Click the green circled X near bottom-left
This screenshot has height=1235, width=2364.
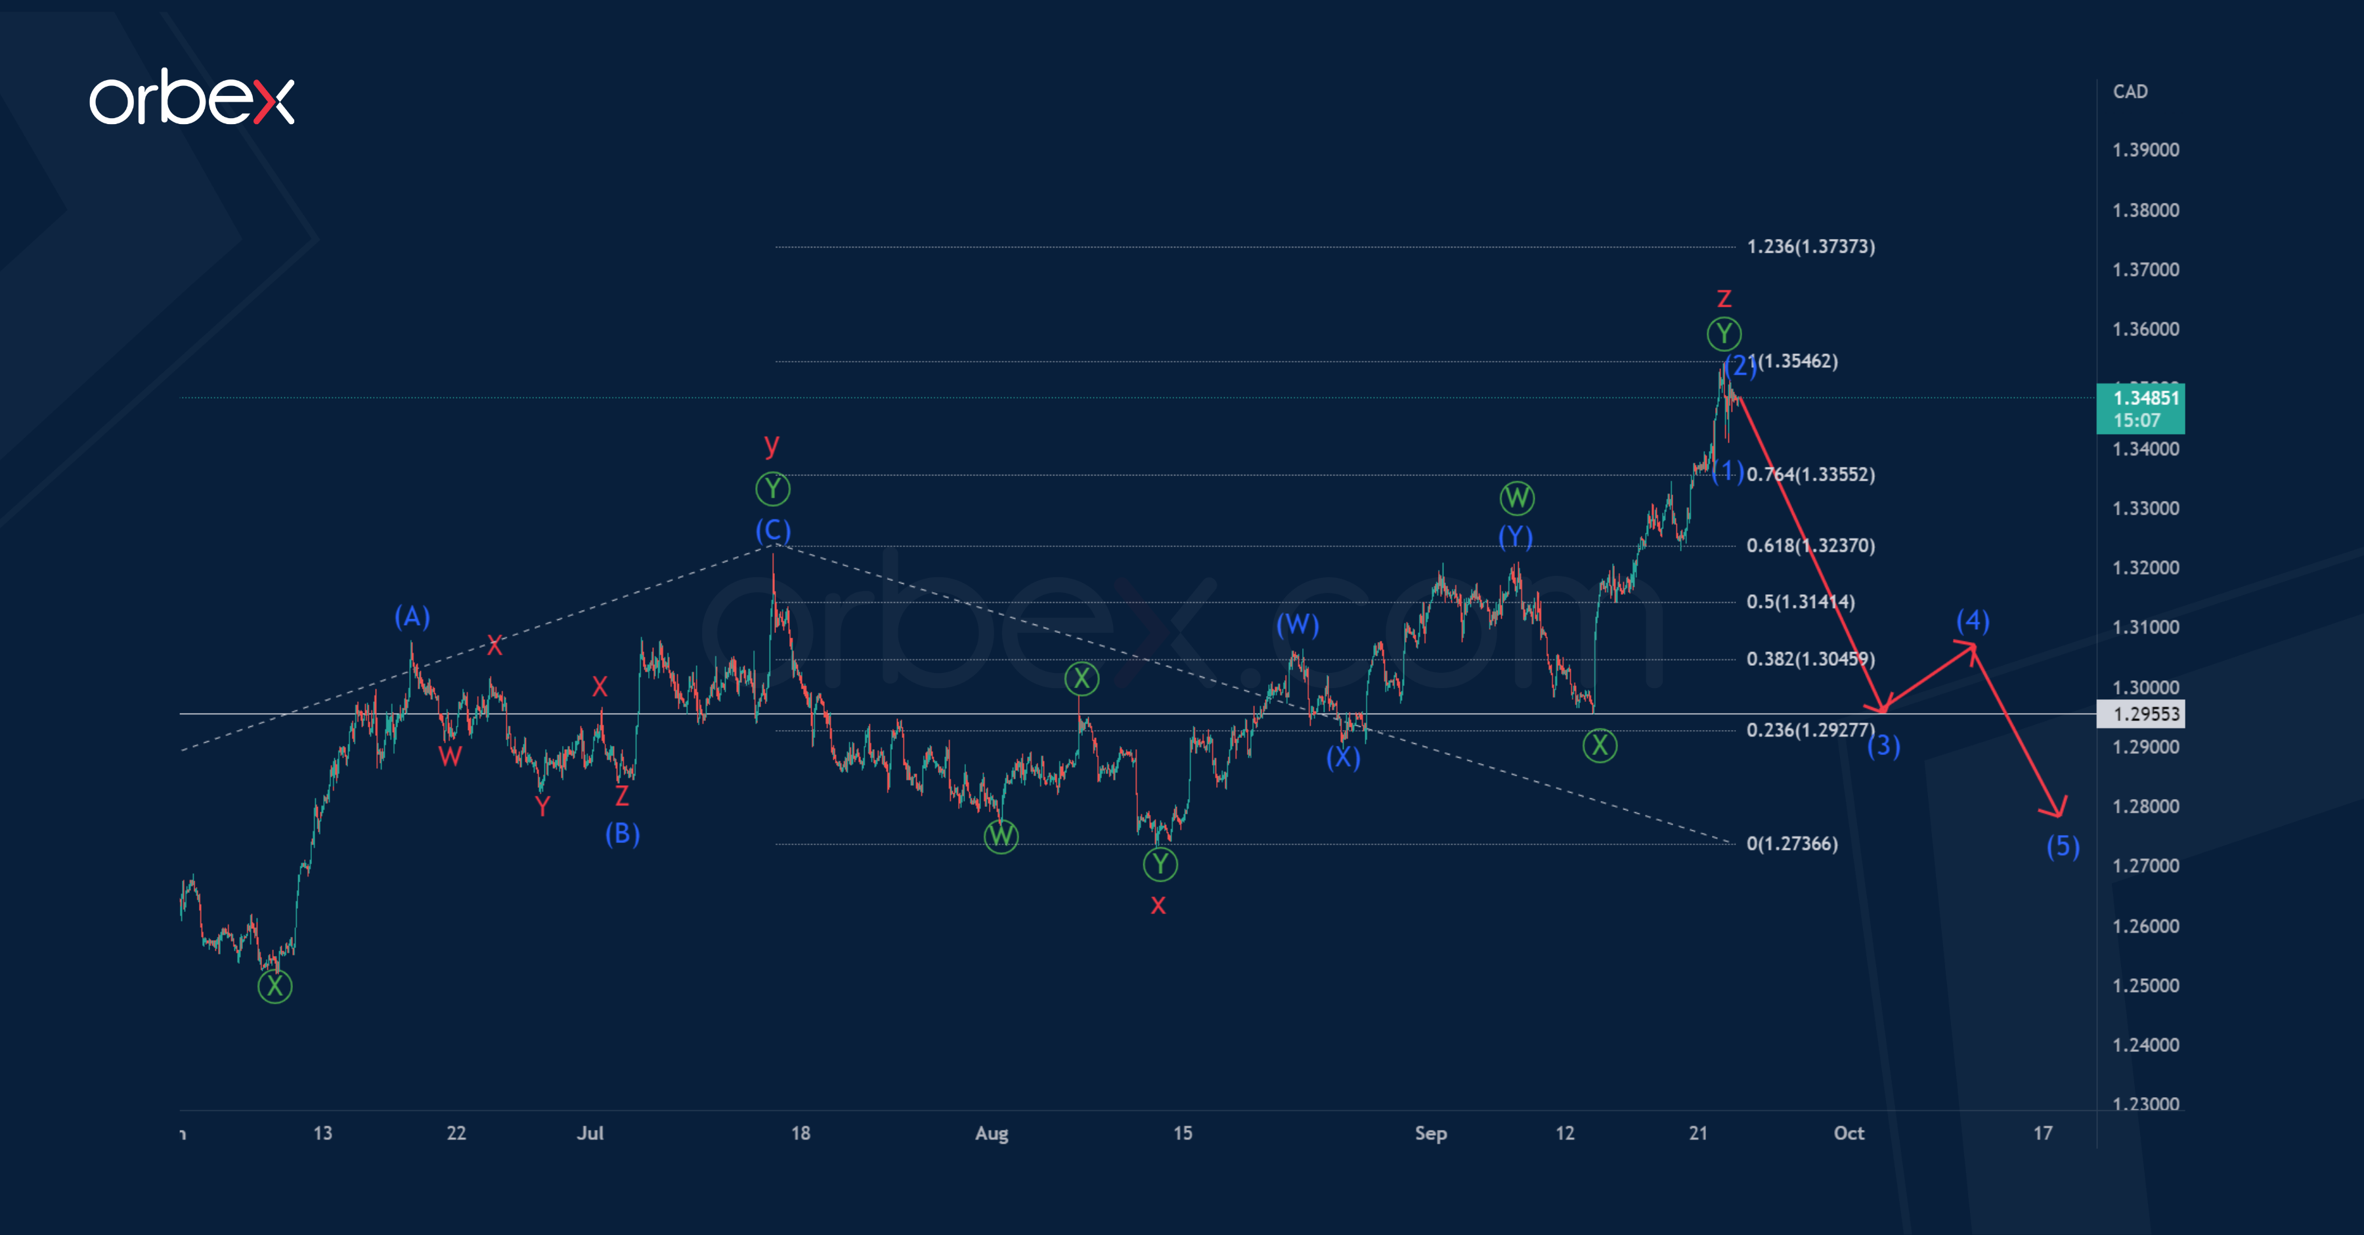click(x=274, y=986)
